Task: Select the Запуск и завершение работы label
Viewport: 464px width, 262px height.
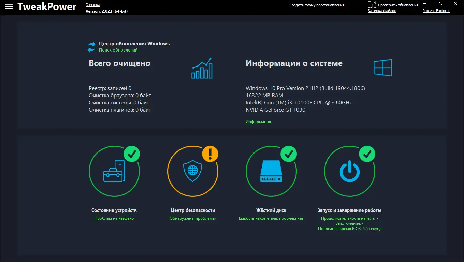Action: [x=349, y=210]
